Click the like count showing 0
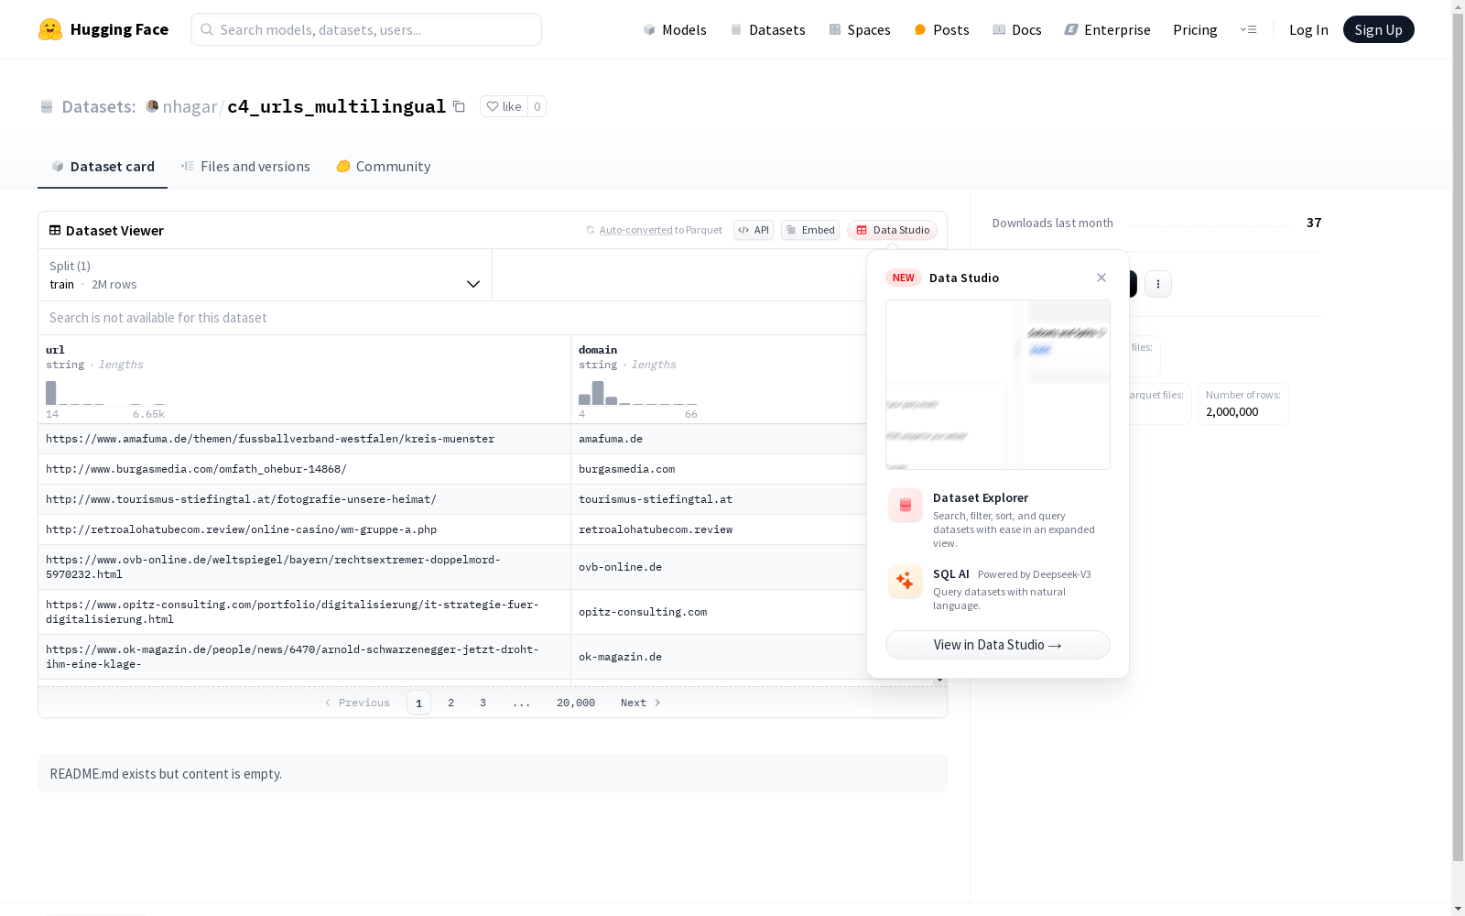This screenshot has height=916, width=1465. 537,106
